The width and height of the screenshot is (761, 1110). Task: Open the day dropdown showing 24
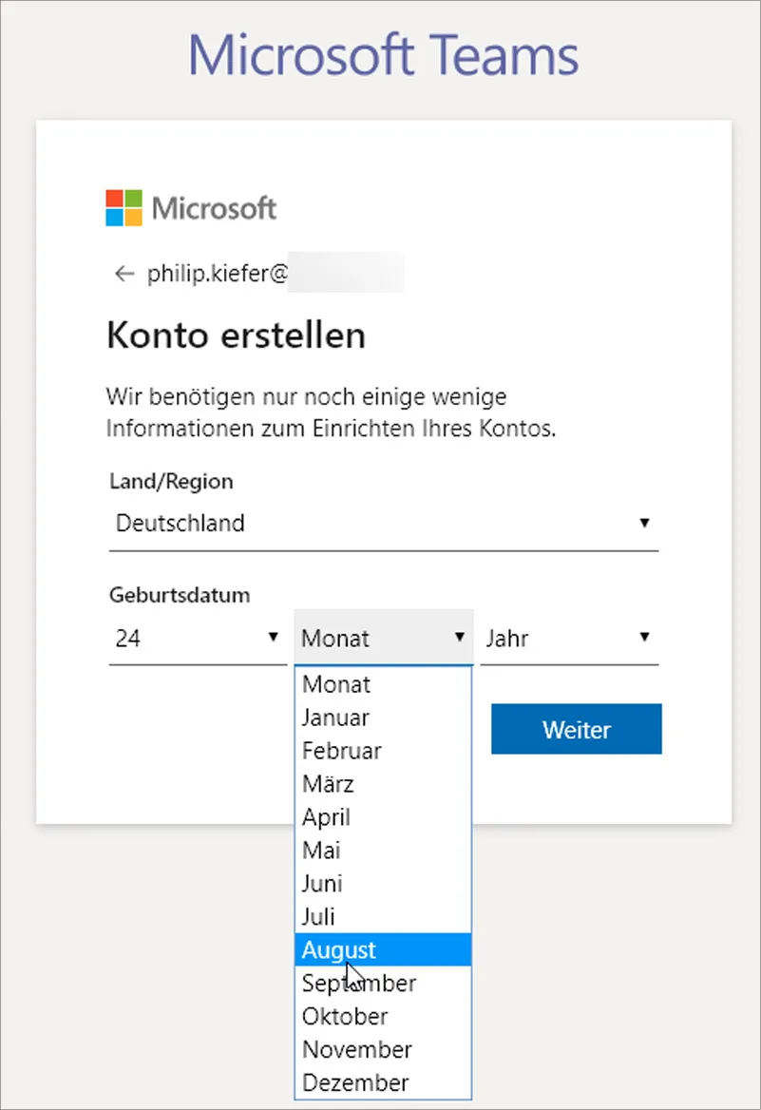coord(196,639)
